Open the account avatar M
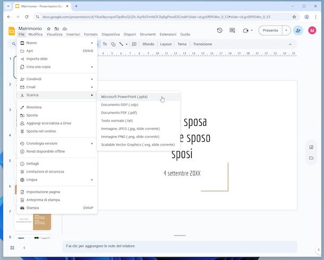324x260 pixels. pyautogui.click(x=312, y=31)
